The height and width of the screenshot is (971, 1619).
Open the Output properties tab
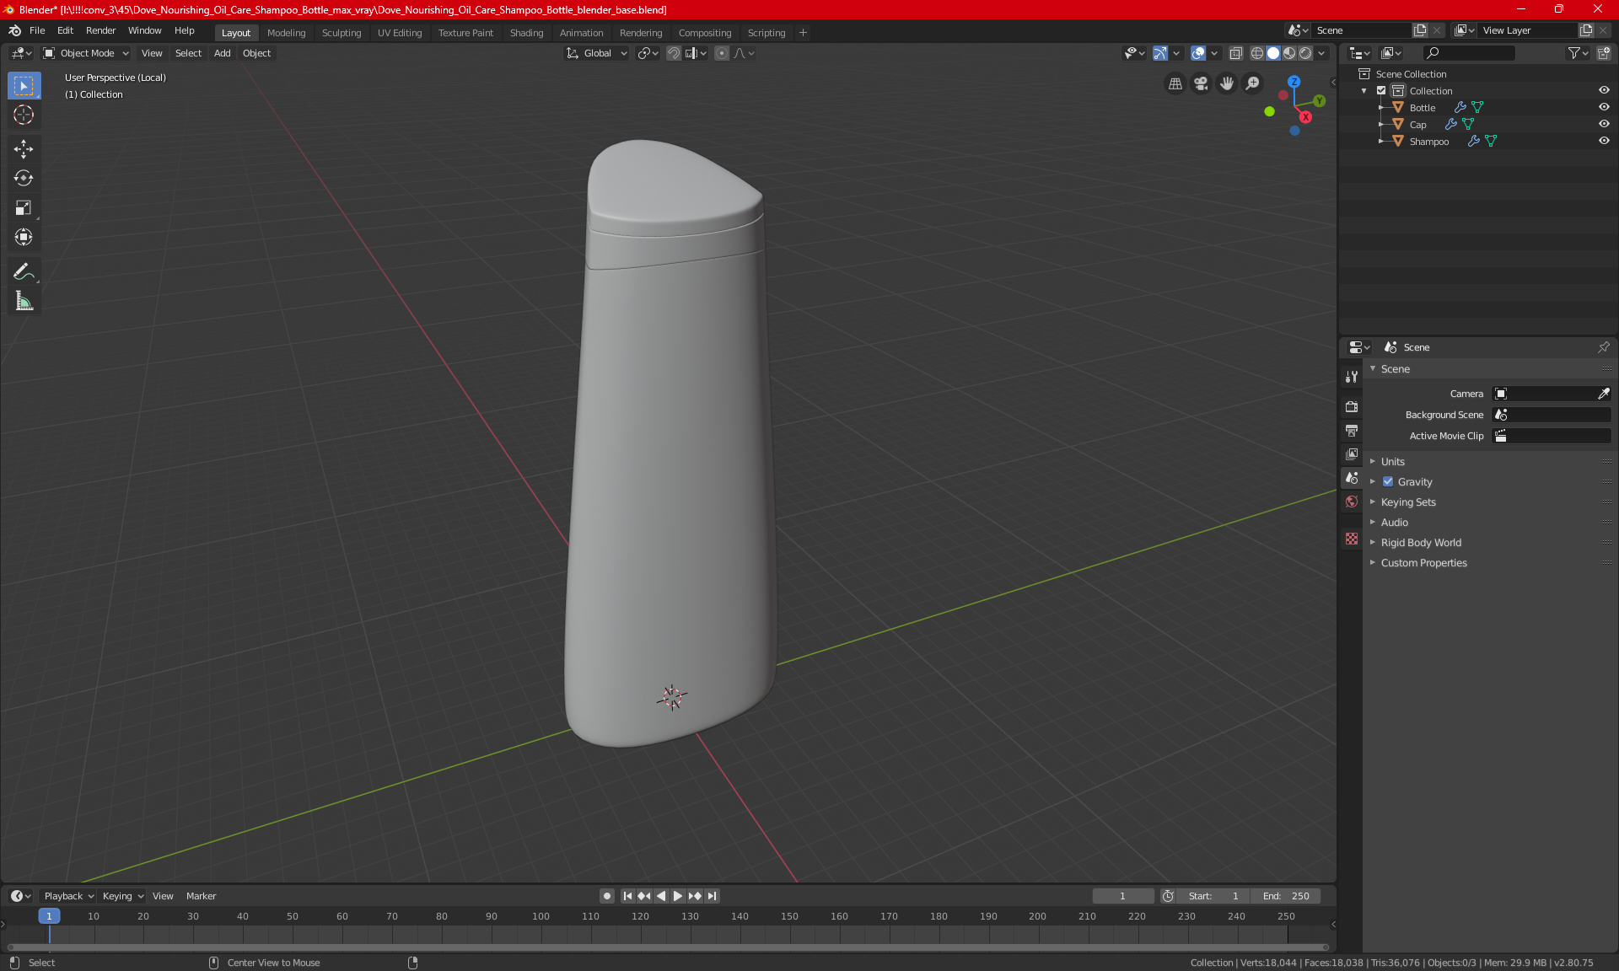click(x=1352, y=431)
